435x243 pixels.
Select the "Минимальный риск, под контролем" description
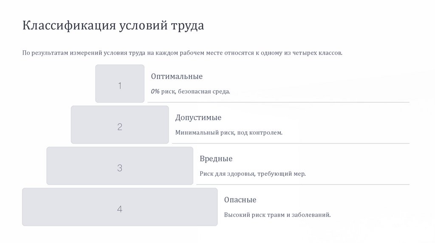tap(229, 133)
